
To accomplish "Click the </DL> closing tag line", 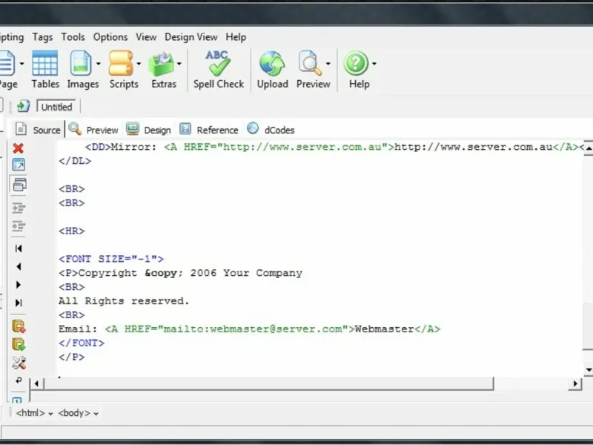I will point(75,161).
